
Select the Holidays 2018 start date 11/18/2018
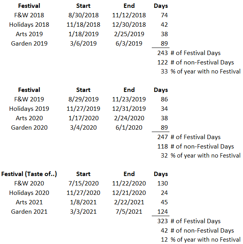pos(83,25)
